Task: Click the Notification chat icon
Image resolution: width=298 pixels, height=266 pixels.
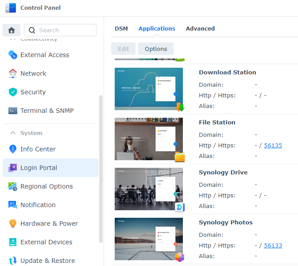Action: tap(13, 205)
